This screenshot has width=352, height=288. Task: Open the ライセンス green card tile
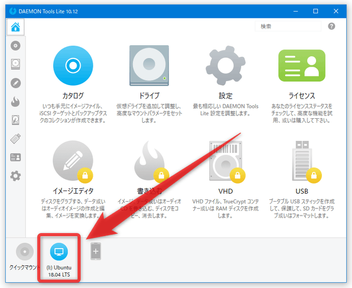coord(302,65)
